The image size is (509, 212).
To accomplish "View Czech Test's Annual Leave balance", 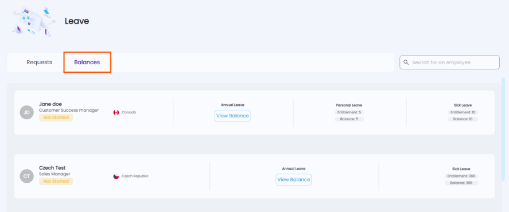I will pos(293,179).
